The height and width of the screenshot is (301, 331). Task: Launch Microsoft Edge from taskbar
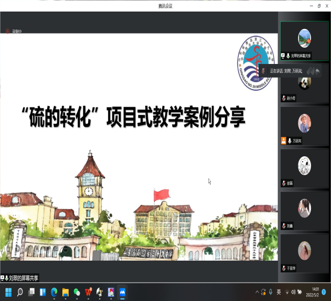[x=54, y=292]
